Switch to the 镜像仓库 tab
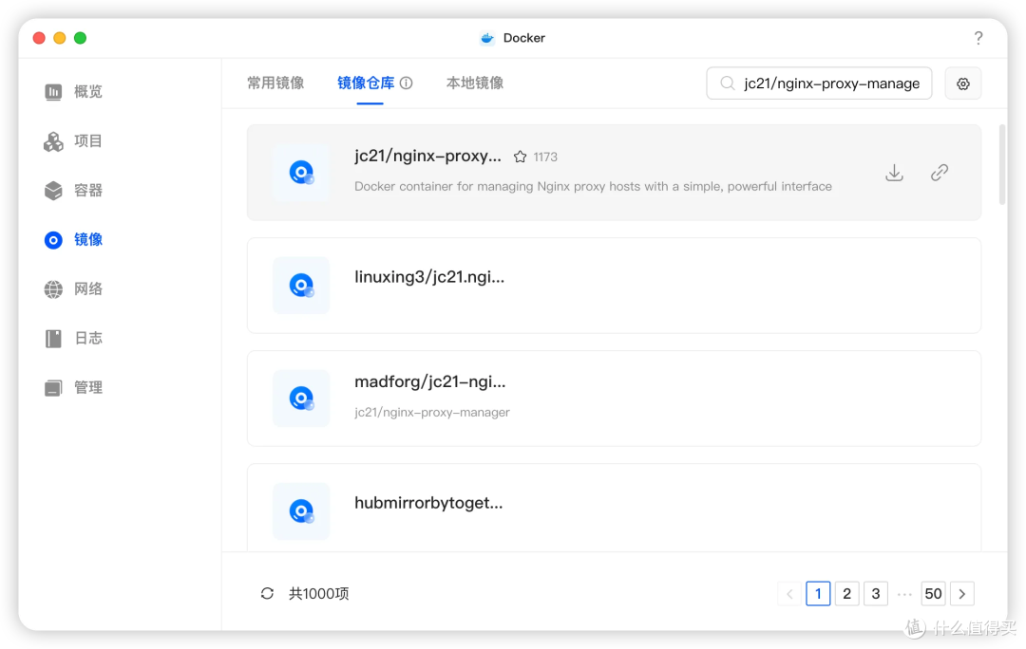1026x649 pixels. tap(366, 83)
